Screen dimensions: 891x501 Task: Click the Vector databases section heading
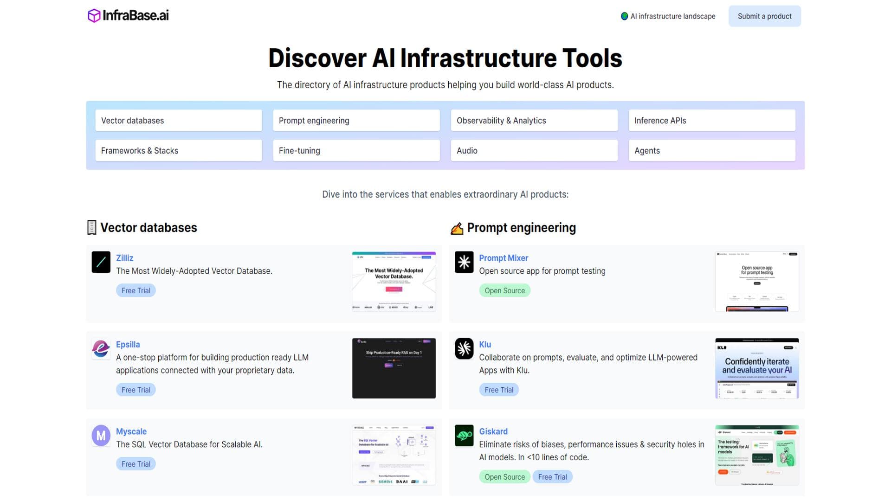pos(148,228)
